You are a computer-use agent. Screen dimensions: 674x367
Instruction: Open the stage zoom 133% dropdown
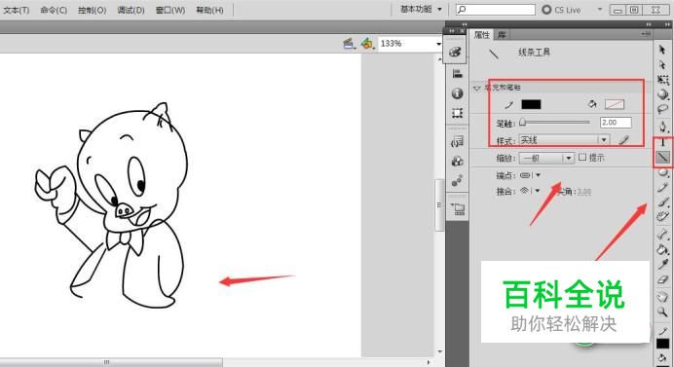[x=439, y=44]
